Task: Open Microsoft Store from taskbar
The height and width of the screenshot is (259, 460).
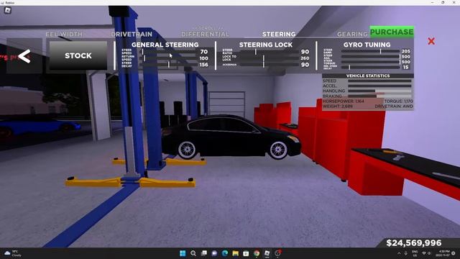Action: tap(246, 253)
